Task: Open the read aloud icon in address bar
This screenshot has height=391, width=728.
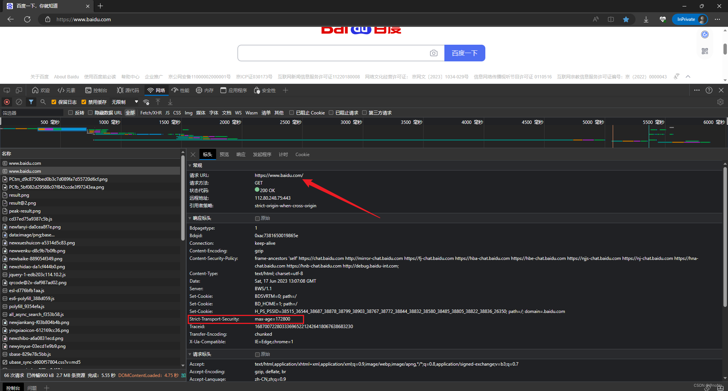Action: pyautogui.click(x=596, y=19)
